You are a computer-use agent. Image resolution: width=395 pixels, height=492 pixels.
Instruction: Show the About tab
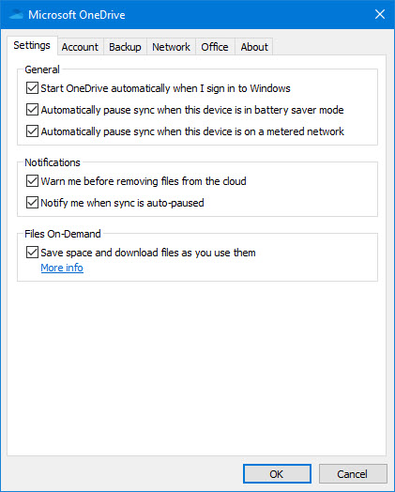point(254,47)
